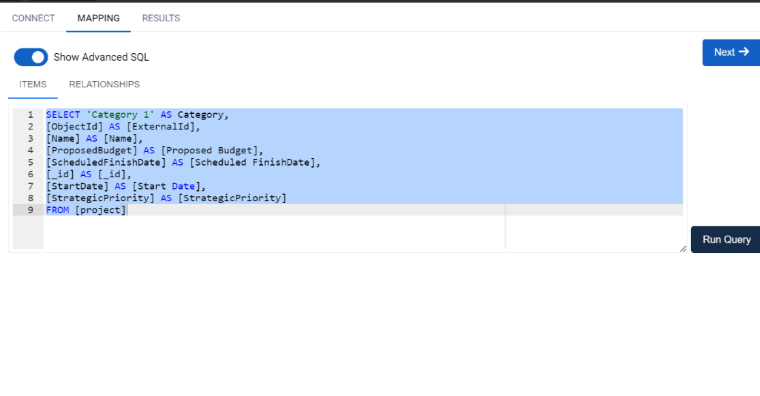
Task: Click the SELECT keyword on line 1
Action: point(63,115)
